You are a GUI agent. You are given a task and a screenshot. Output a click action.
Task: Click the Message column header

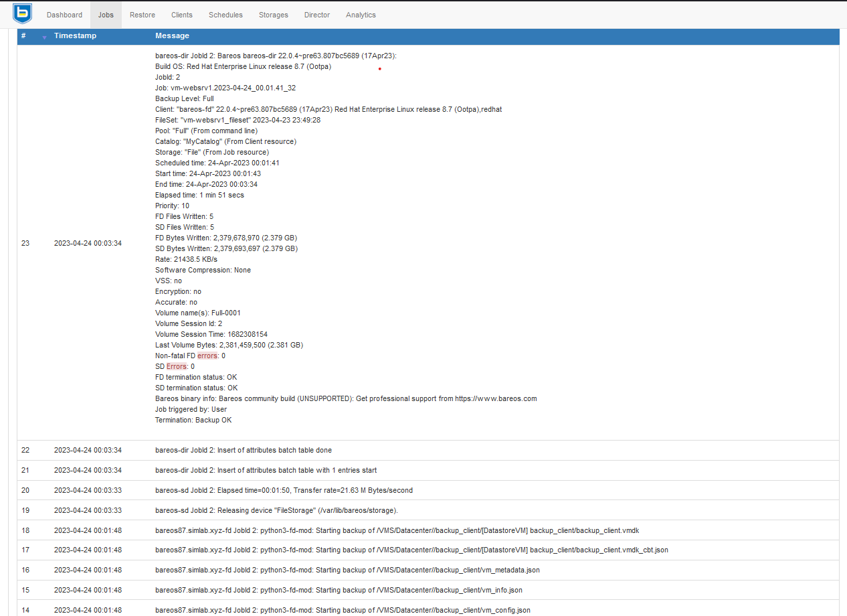[172, 35]
